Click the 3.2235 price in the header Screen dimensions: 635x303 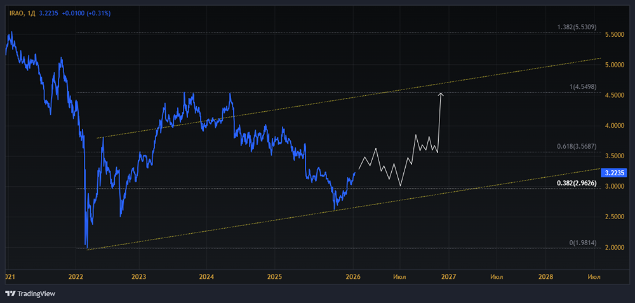(48, 13)
